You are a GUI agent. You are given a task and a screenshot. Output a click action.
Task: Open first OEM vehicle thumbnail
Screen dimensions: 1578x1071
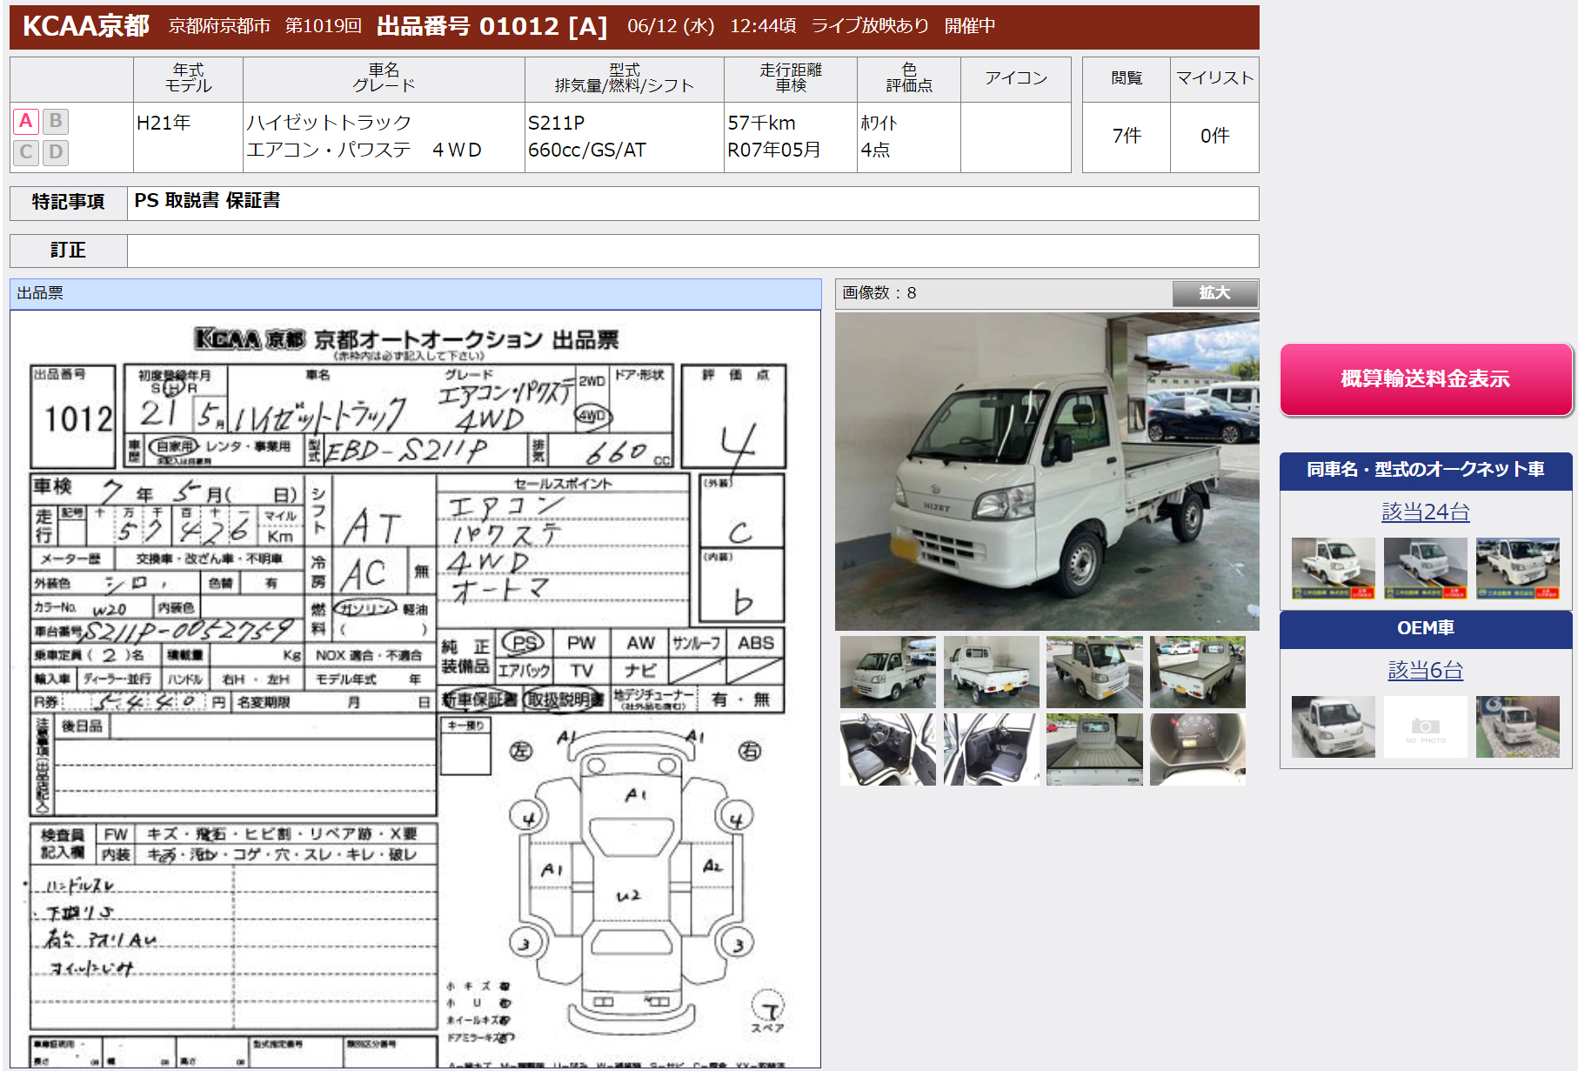click(x=1334, y=726)
